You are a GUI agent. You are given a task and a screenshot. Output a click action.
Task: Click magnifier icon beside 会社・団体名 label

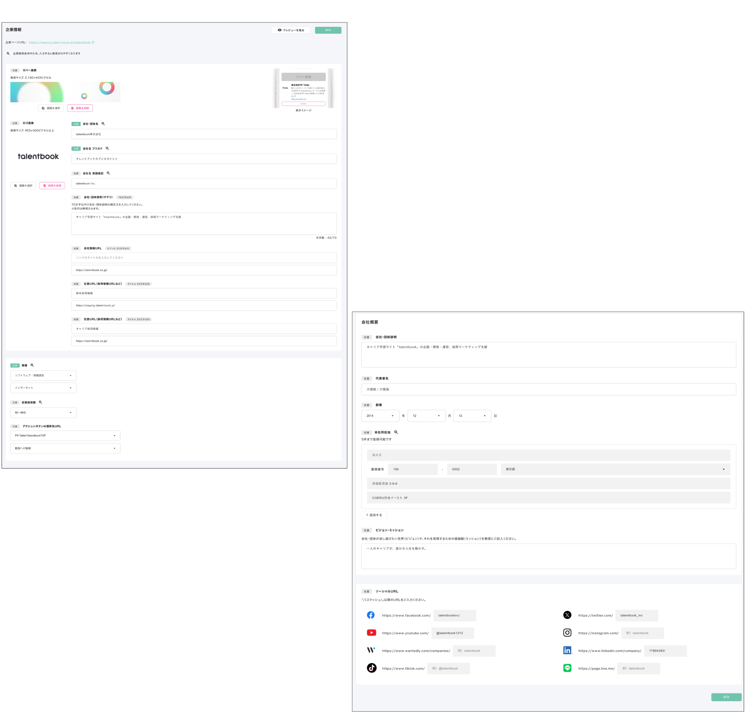click(103, 124)
